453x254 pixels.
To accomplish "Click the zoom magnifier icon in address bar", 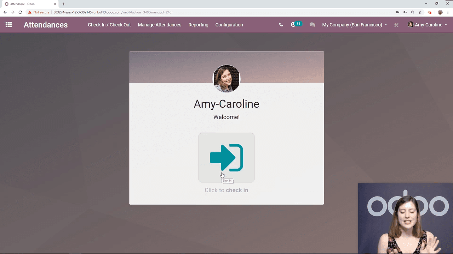I will pos(413,12).
